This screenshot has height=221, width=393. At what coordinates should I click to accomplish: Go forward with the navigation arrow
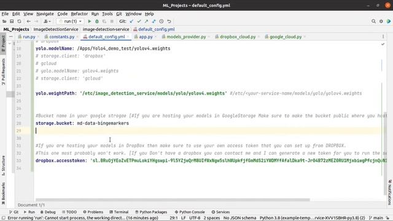(x=36, y=21)
